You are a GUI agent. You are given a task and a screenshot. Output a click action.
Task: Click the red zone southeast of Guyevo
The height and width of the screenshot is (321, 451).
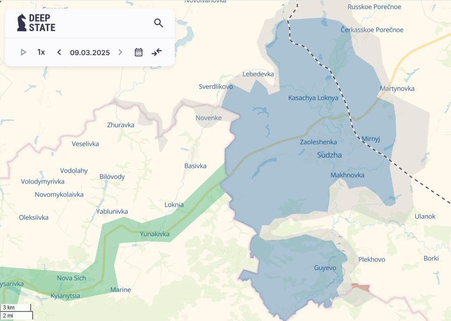click(361, 287)
